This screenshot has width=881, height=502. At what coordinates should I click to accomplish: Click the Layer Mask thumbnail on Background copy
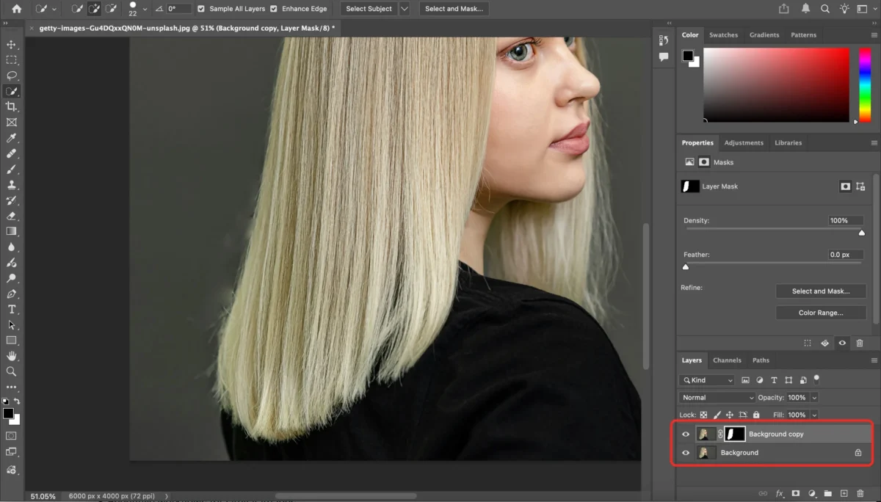pos(734,434)
